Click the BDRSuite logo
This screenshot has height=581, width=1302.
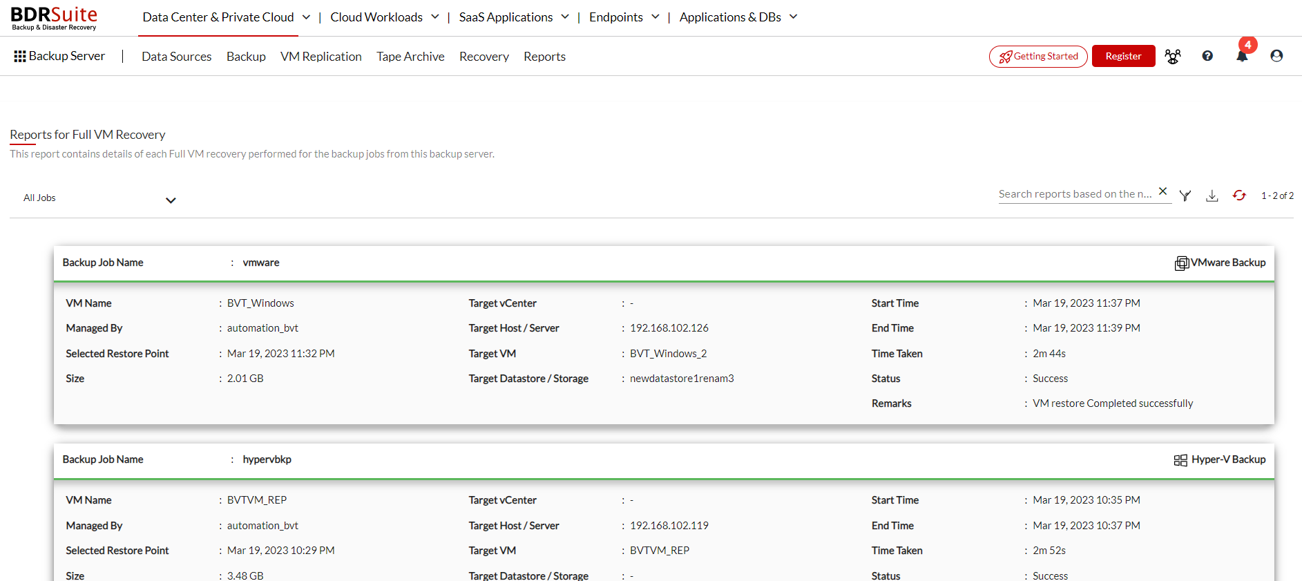coord(54,18)
